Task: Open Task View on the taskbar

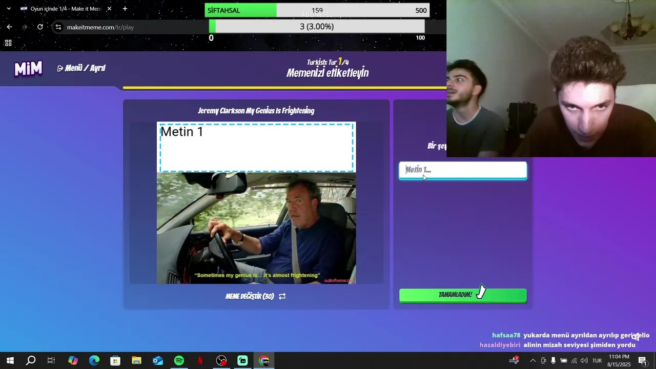Action: 51,361
